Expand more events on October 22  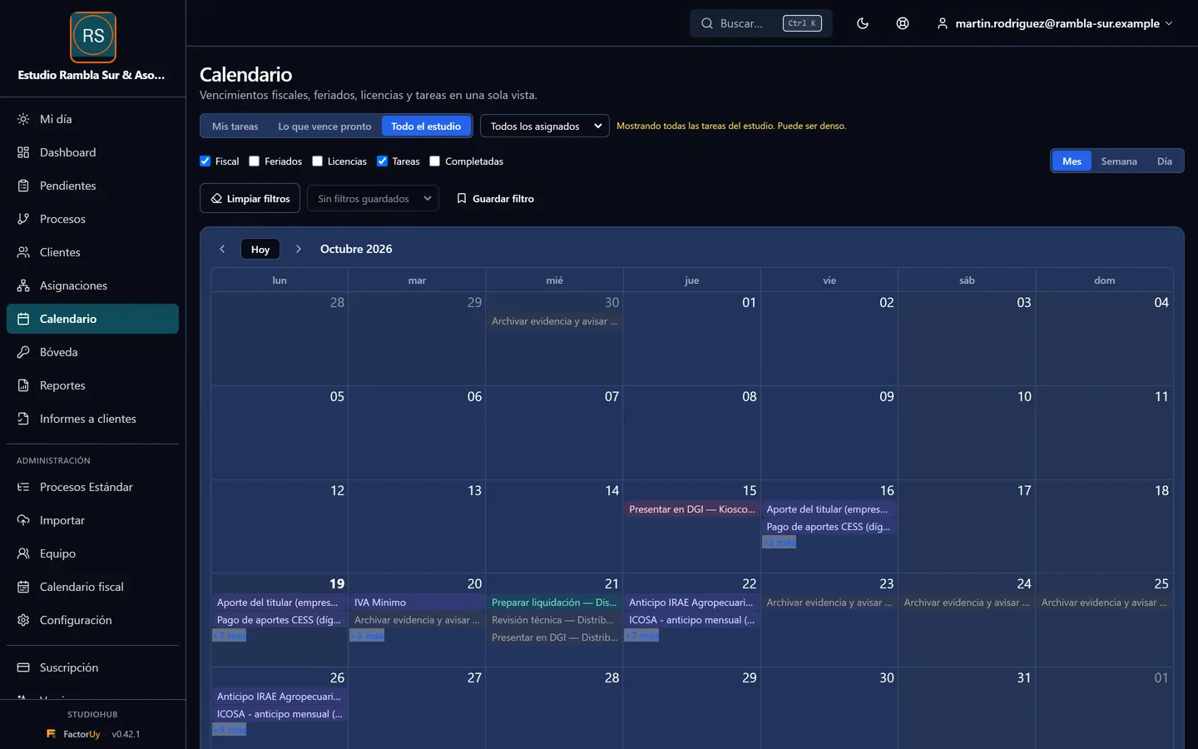tap(642, 636)
